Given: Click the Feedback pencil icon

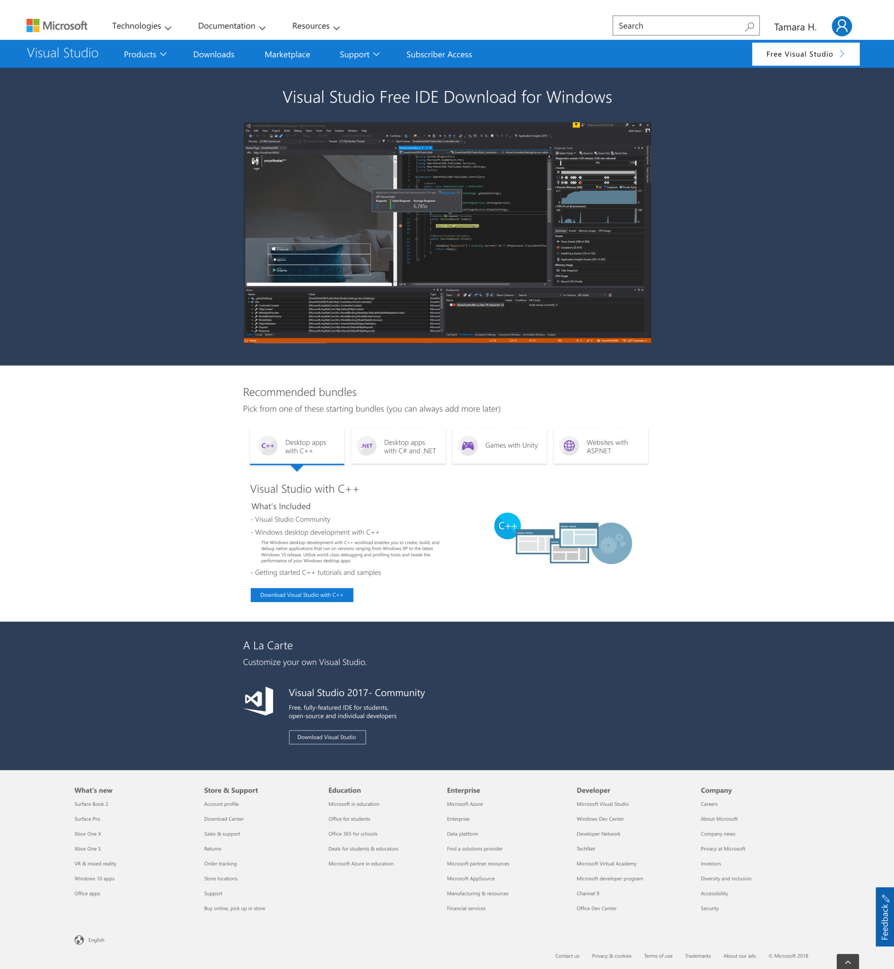Looking at the screenshot, I should coord(885,899).
